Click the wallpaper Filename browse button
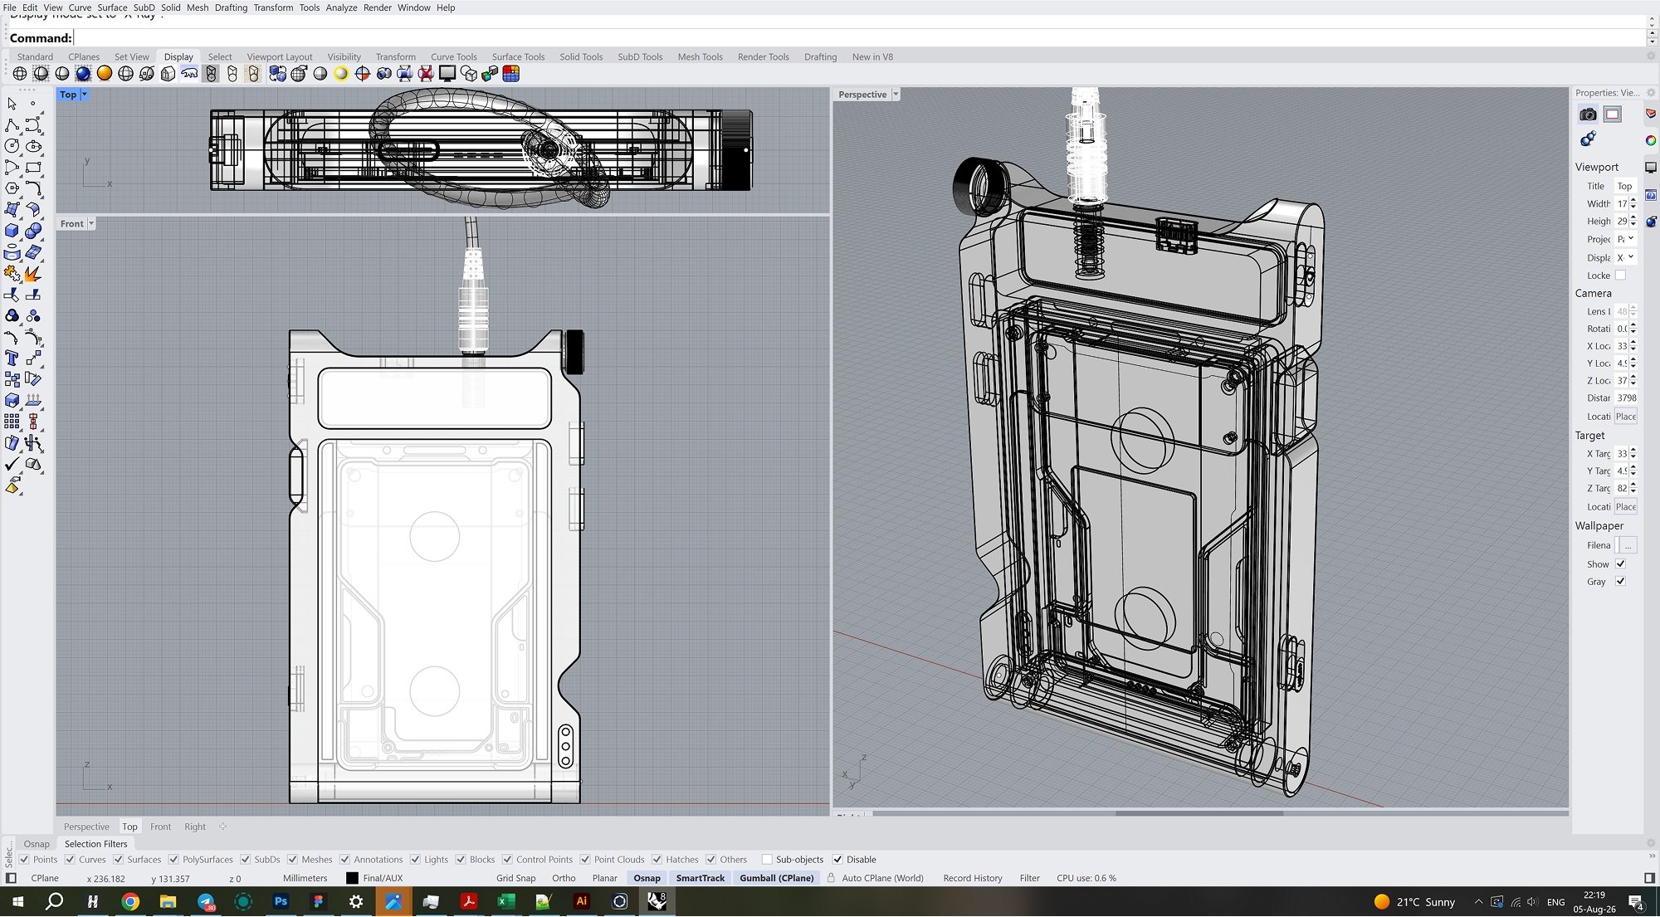Viewport: 1660px width, 917px height. point(1628,545)
